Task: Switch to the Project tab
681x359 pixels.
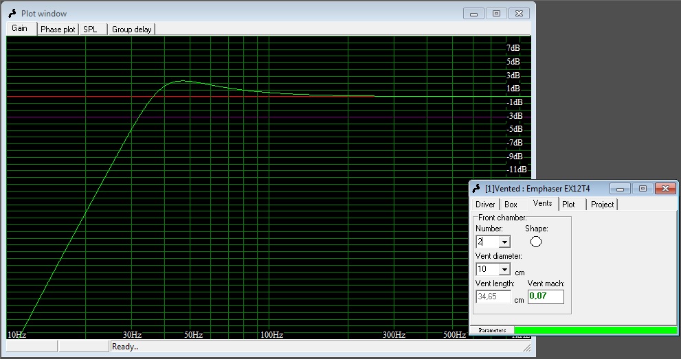Action: pyautogui.click(x=602, y=205)
